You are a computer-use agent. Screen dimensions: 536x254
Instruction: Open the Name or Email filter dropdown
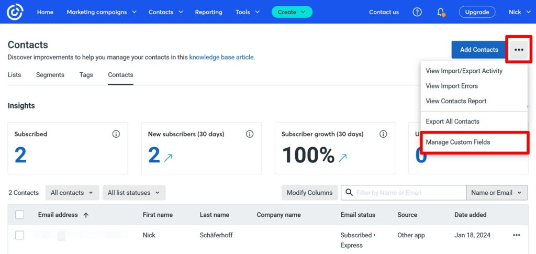(x=496, y=193)
